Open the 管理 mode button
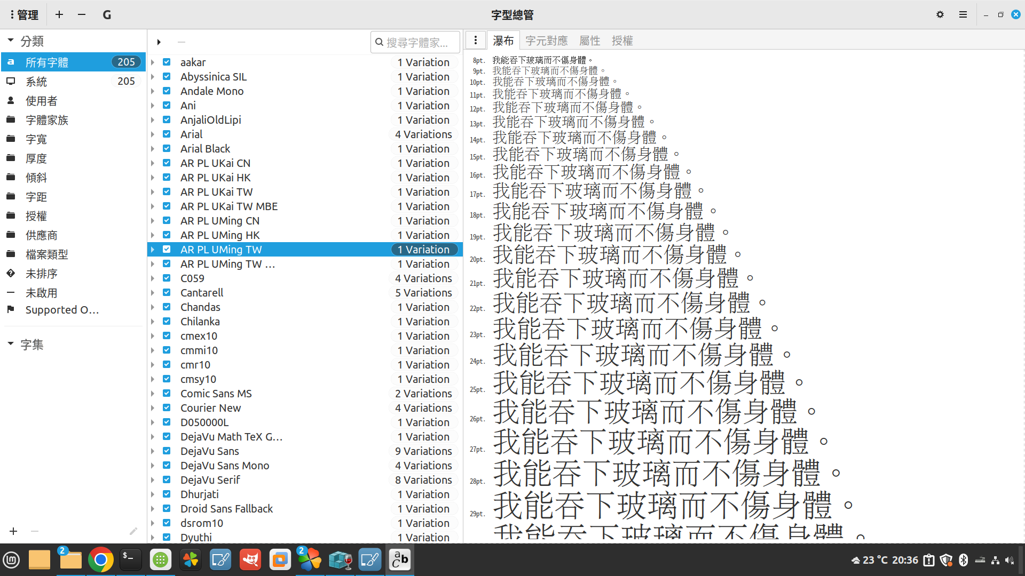The image size is (1025, 576). tap(24, 15)
